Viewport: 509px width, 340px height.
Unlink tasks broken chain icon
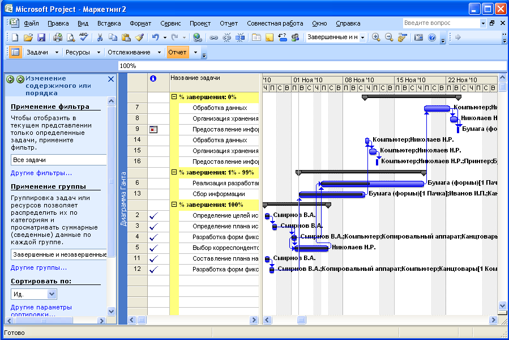(226, 37)
